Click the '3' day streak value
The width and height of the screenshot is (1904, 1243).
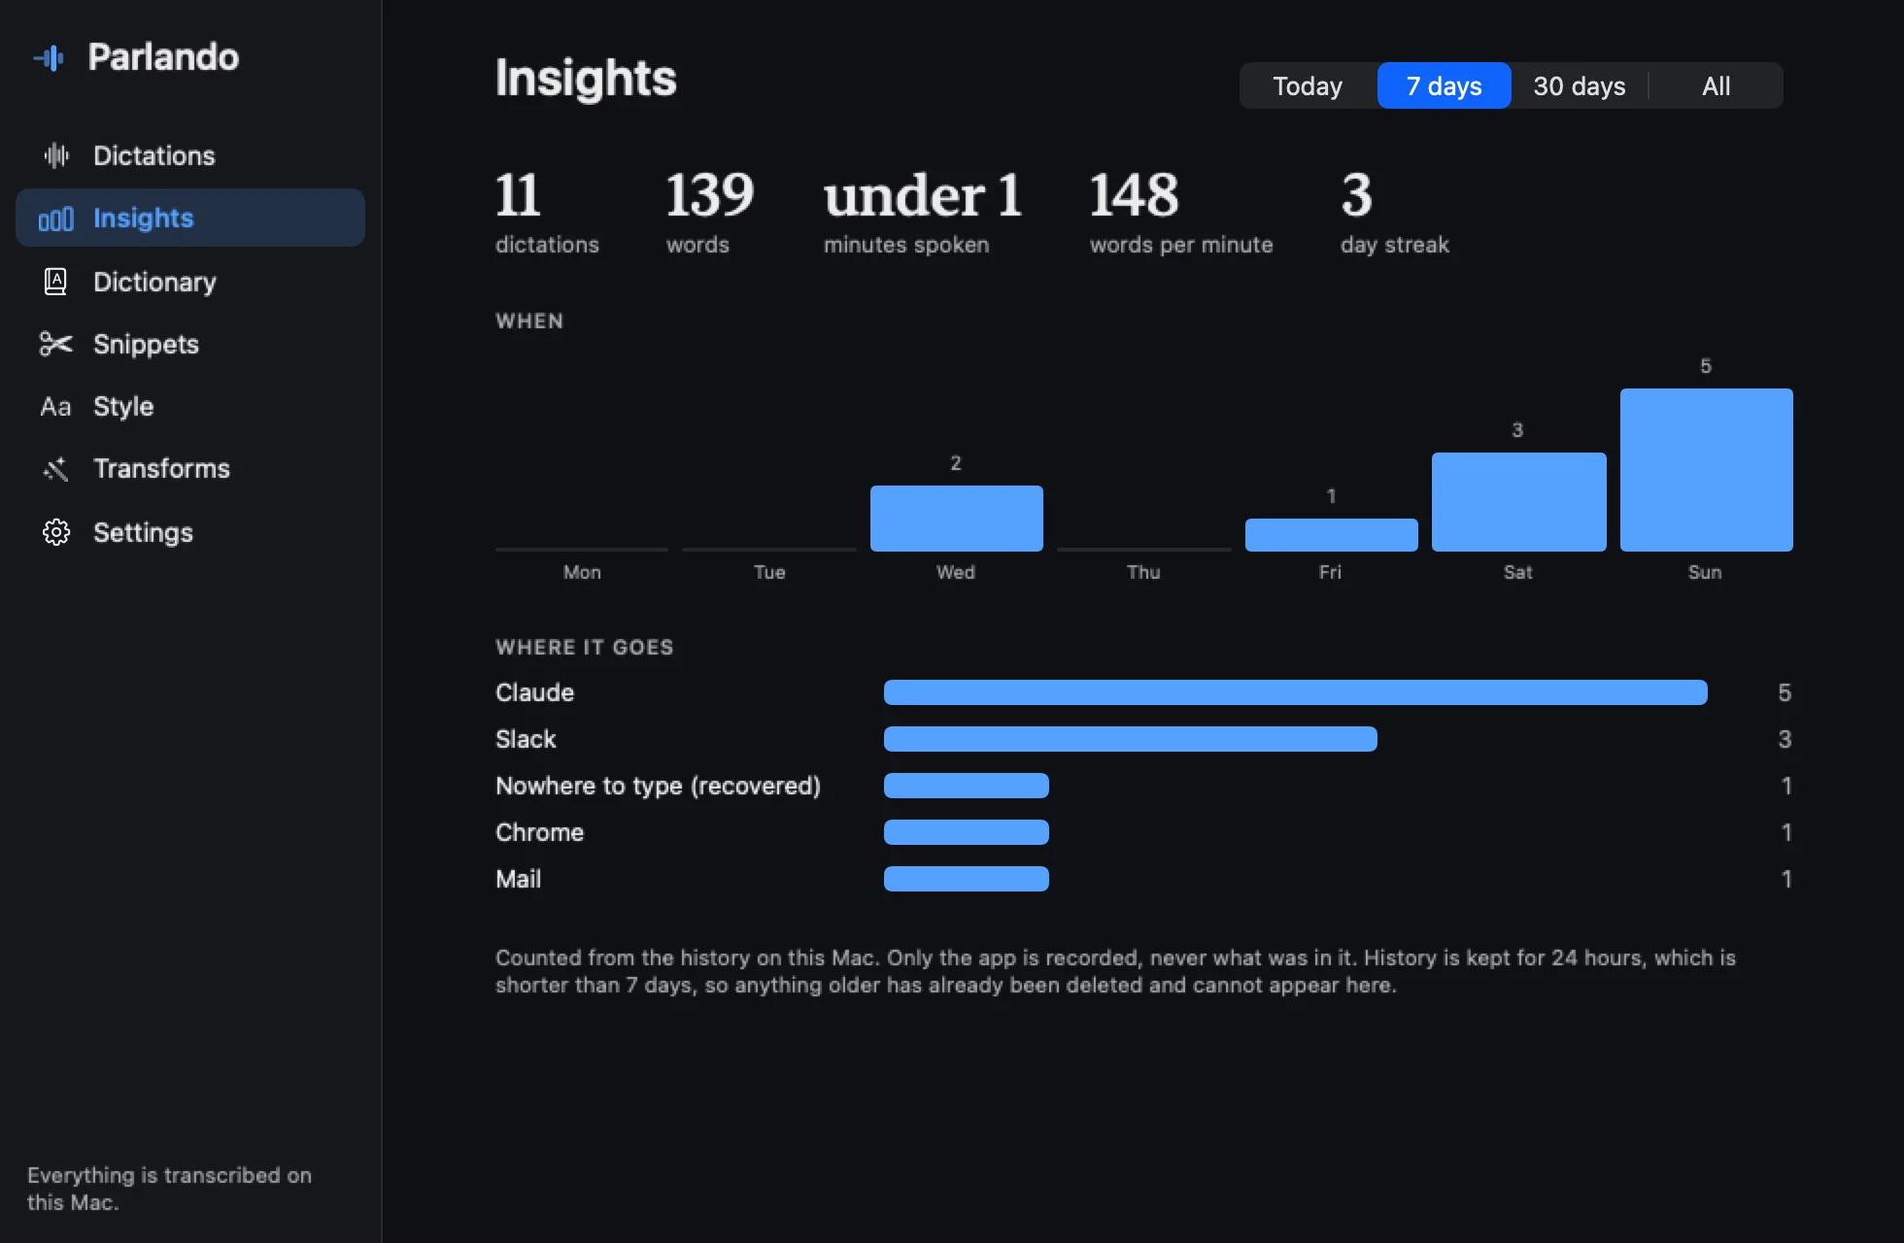(x=1357, y=195)
